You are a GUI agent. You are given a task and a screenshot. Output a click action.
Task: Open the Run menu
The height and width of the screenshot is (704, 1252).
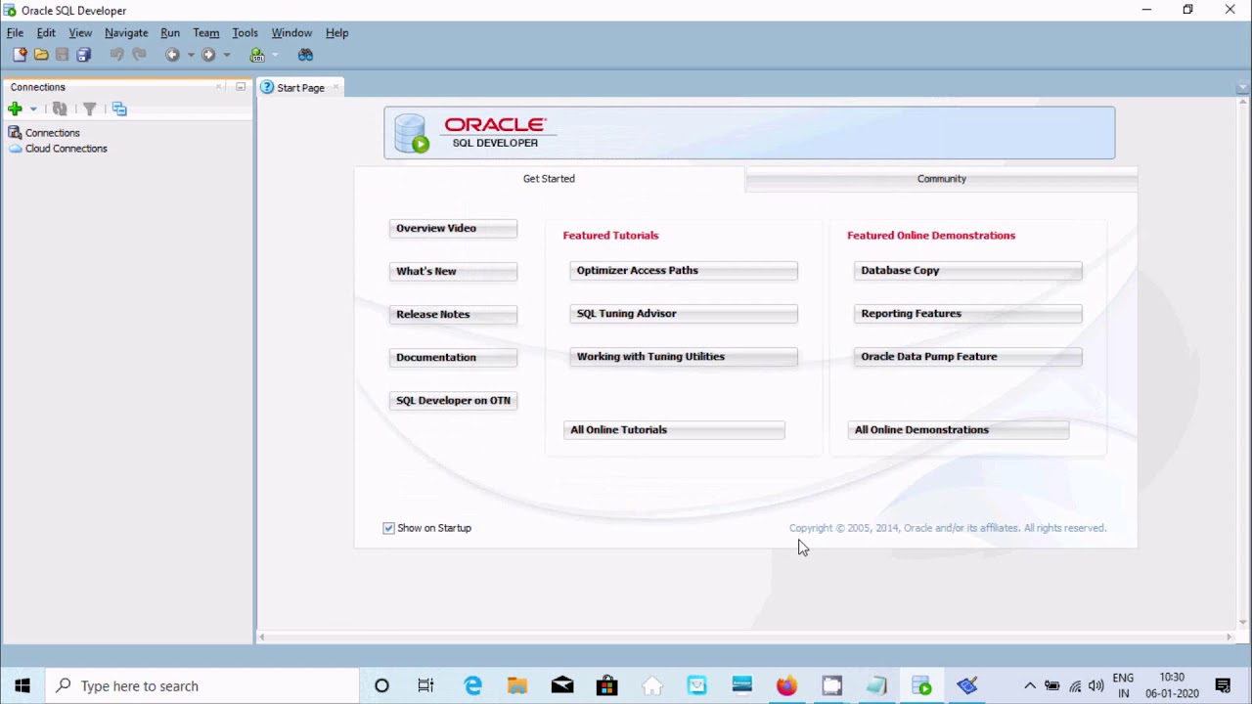[170, 32]
